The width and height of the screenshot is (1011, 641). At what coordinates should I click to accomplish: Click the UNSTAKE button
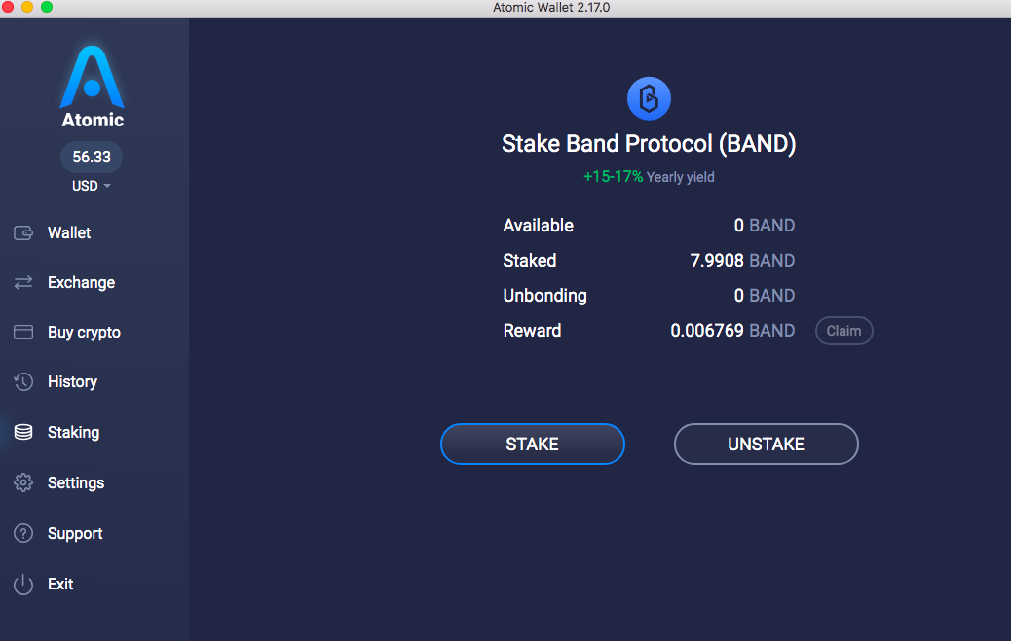(766, 444)
